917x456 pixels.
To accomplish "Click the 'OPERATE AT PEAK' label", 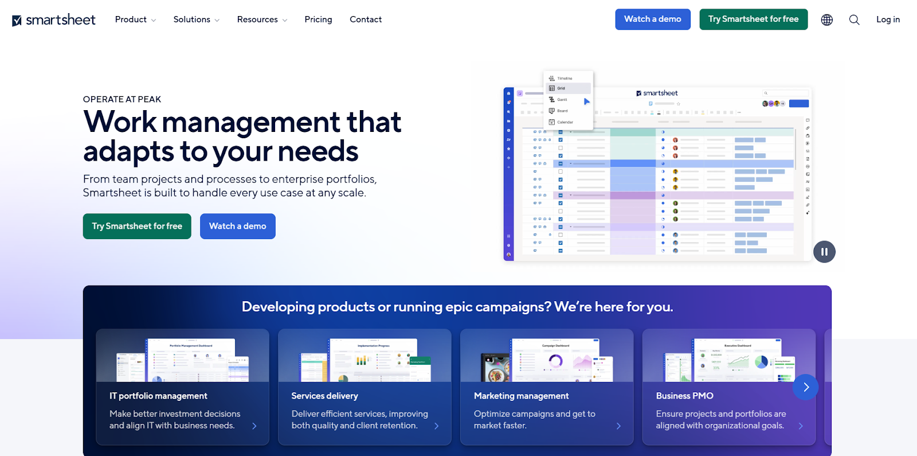I will pyautogui.click(x=122, y=99).
